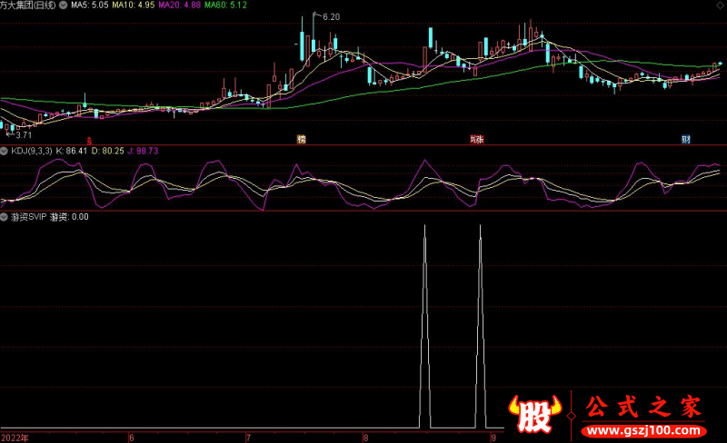Expand the main chart indicator dropdown arrow
727x443 pixels.
[x=63, y=5]
